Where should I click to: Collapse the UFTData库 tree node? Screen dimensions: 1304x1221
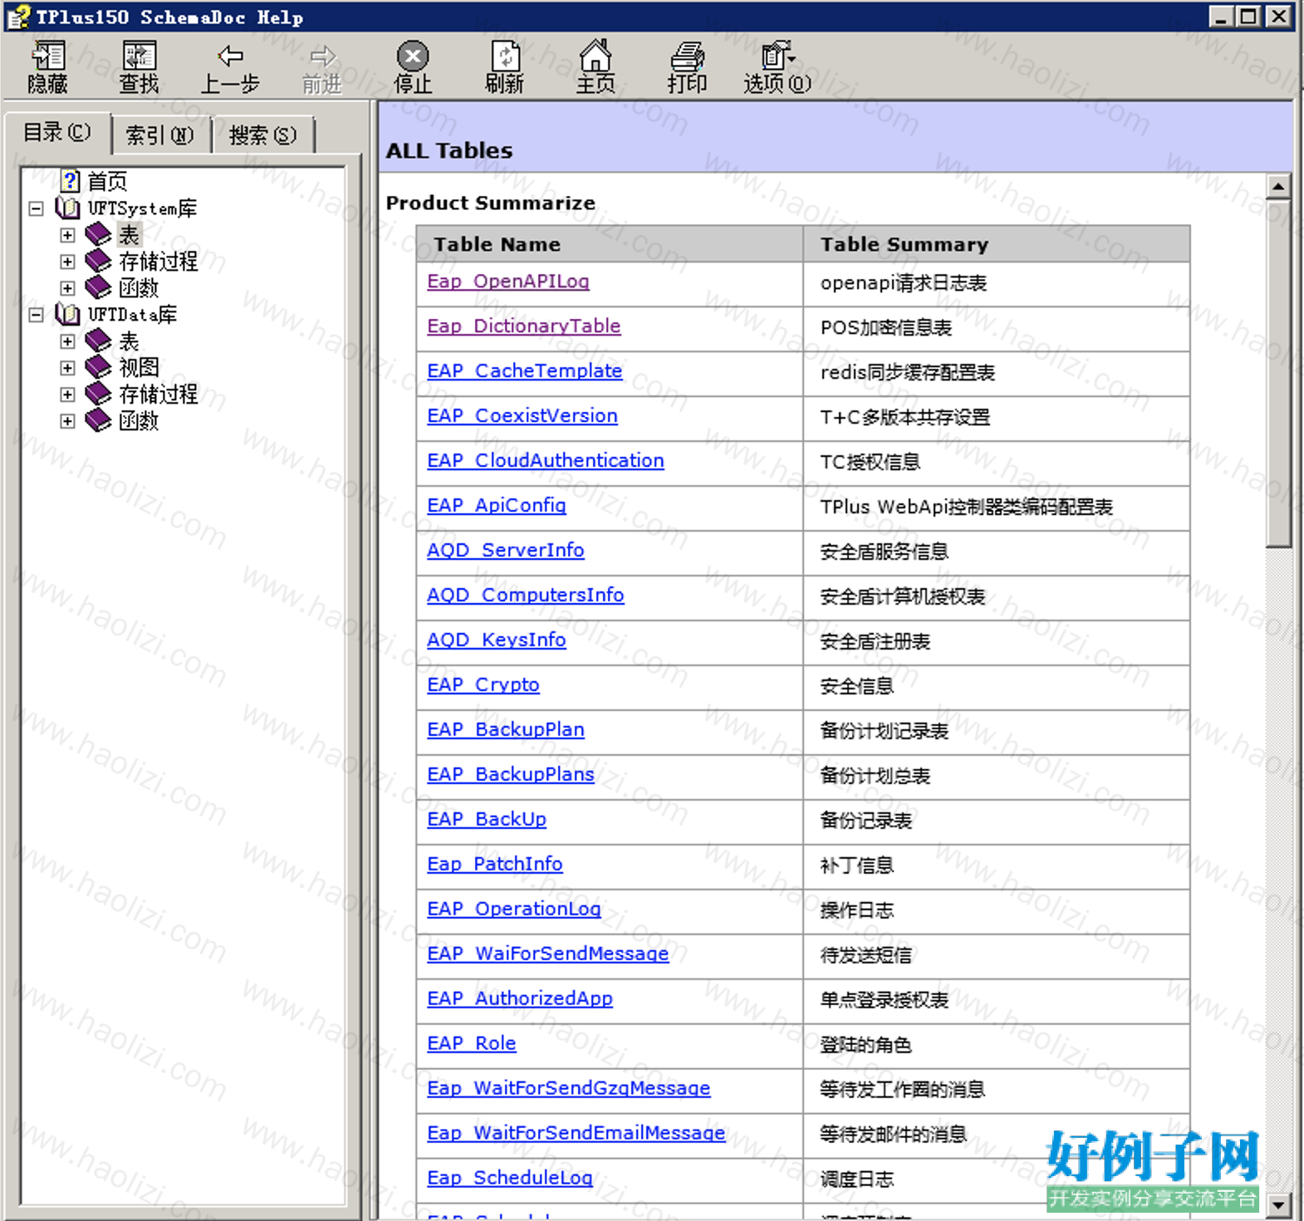36,315
